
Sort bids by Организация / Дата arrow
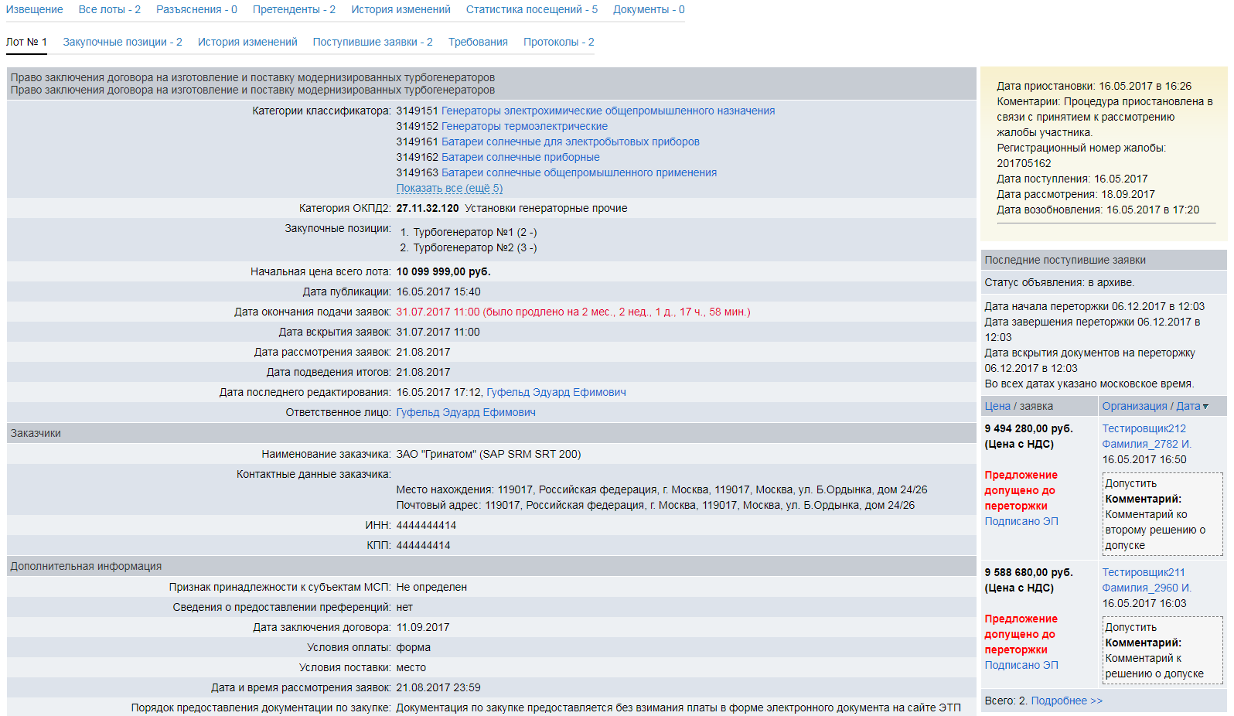[1205, 407]
